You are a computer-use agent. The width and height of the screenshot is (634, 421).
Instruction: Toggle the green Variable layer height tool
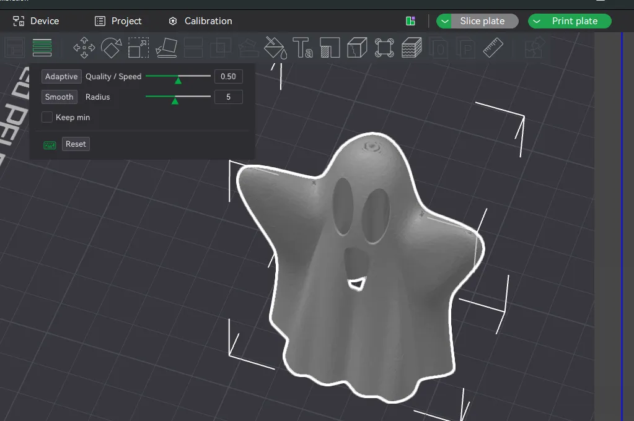pyautogui.click(x=42, y=48)
